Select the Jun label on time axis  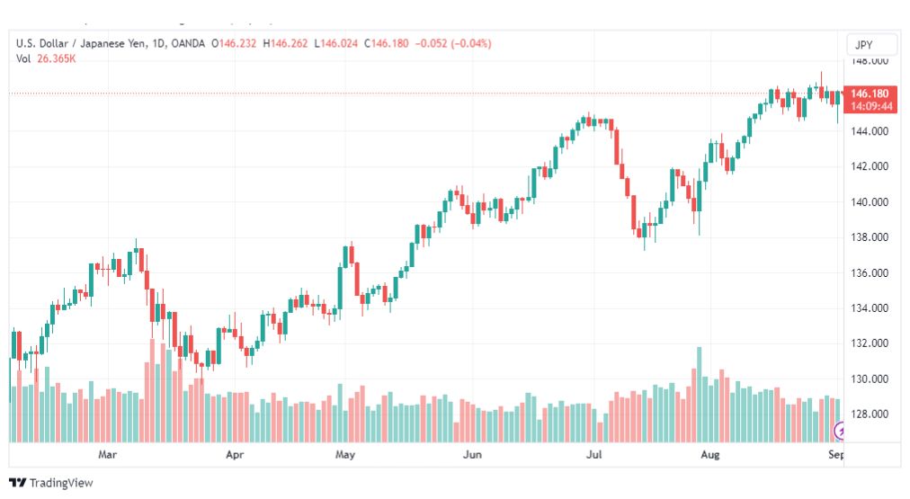472,455
